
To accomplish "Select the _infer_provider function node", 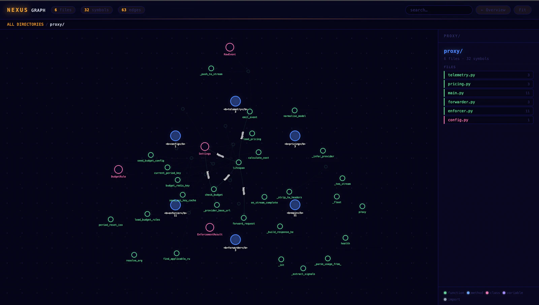I will 323,151.
